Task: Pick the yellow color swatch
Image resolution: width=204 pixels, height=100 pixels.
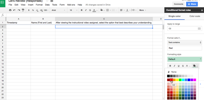Action: [x=177, y=80]
